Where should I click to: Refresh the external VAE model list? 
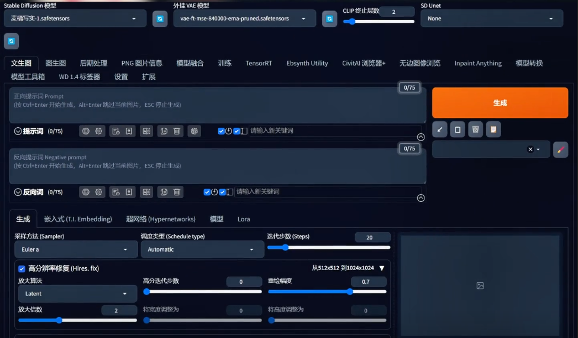[x=329, y=19]
